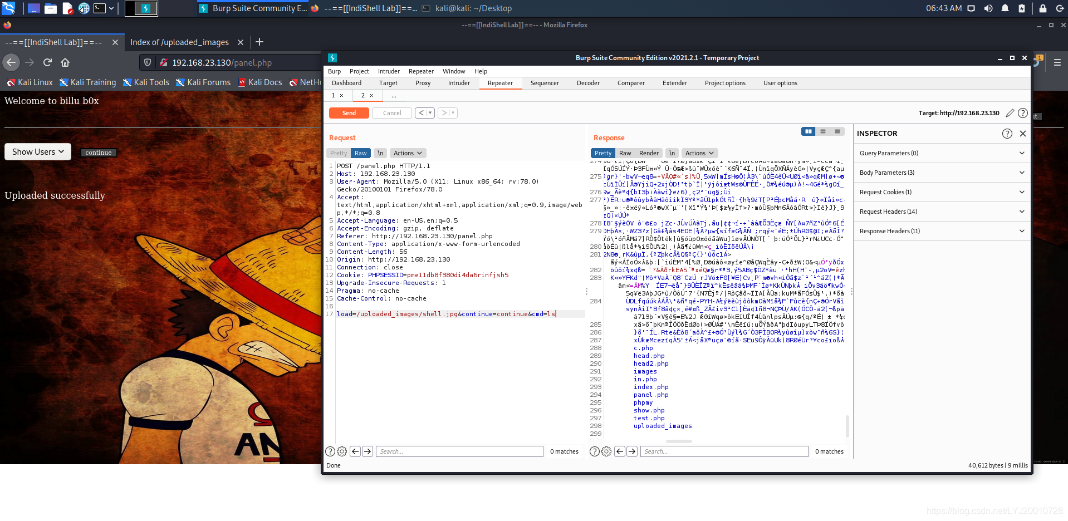Click Inspector help question mark icon
Image resolution: width=1068 pixels, height=521 pixels.
1007,134
